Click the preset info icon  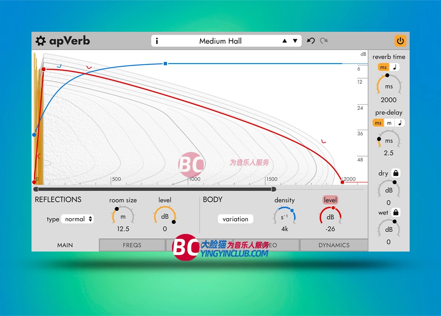(x=157, y=41)
